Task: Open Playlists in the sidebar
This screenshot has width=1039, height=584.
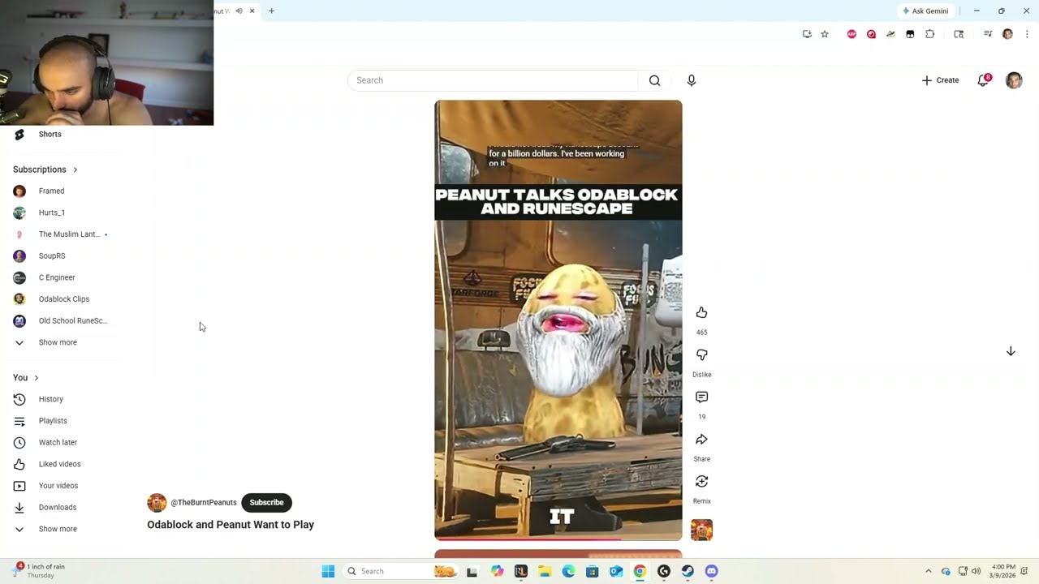Action: [53, 421]
